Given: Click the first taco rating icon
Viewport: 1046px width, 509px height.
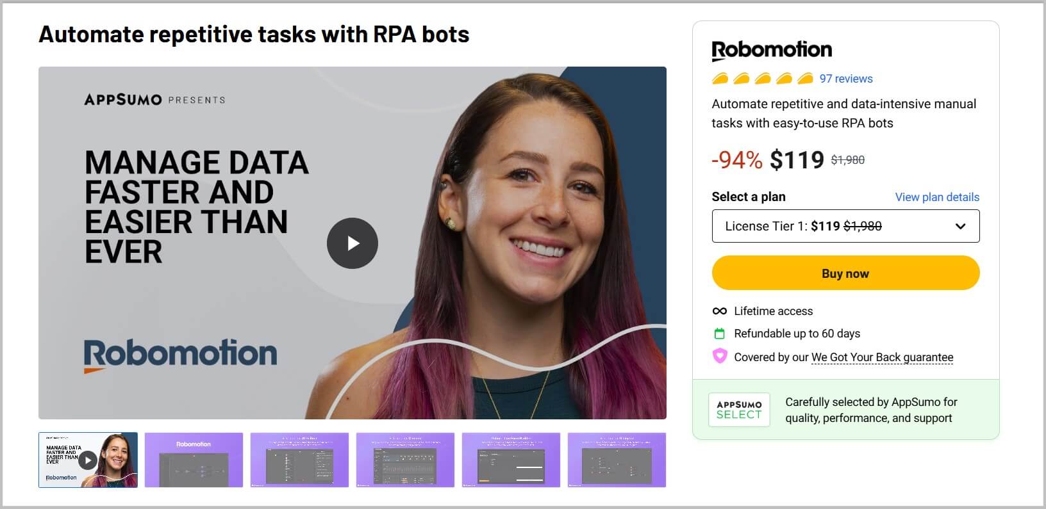Looking at the screenshot, I should click(x=720, y=78).
